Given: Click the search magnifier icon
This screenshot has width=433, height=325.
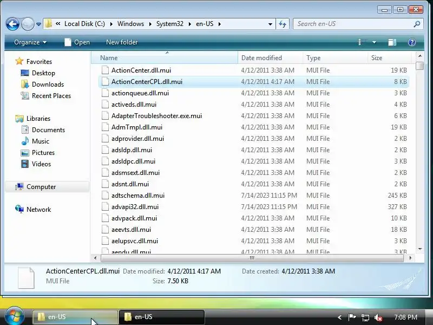Looking at the screenshot, I should pos(417,24).
